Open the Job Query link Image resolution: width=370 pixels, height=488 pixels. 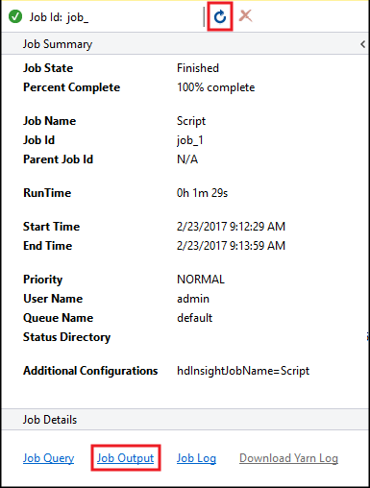(48, 458)
